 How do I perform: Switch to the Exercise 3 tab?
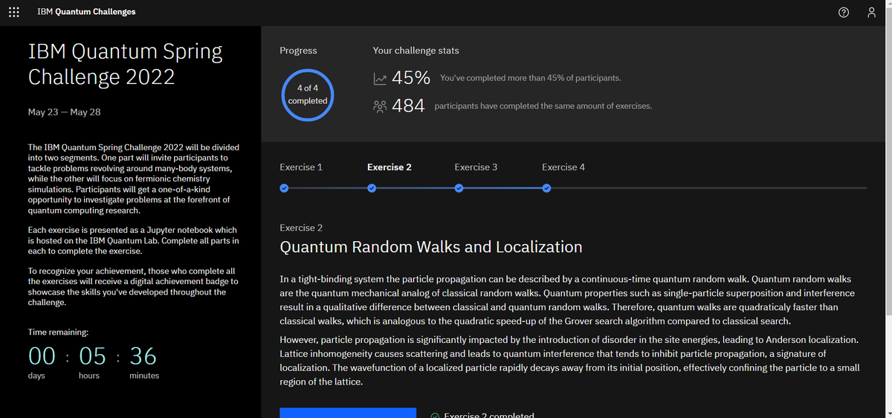pos(476,167)
